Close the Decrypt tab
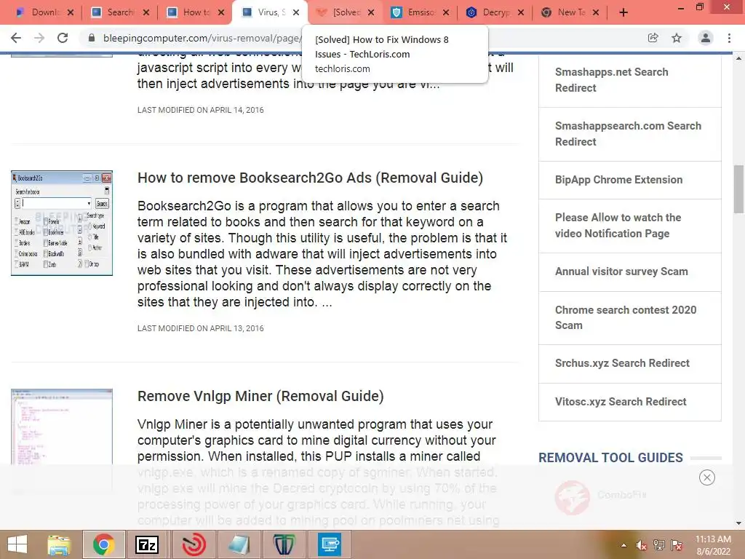This screenshot has height=559, width=745. click(521, 12)
